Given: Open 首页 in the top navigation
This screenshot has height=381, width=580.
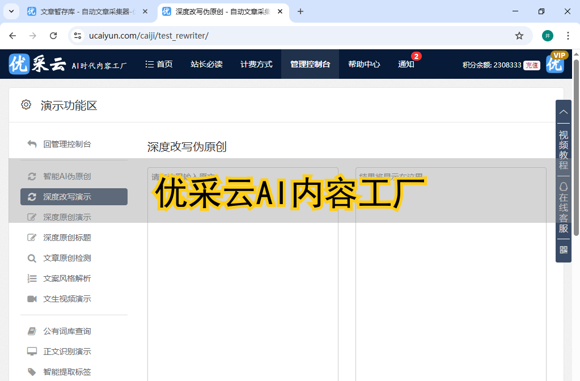Looking at the screenshot, I should click(159, 64).
